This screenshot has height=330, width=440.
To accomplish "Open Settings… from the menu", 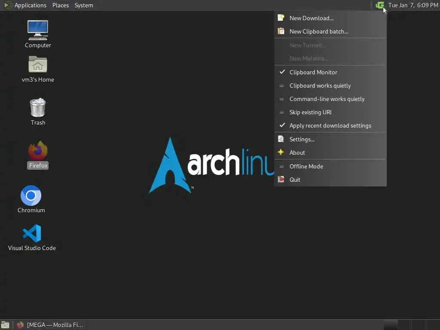I will click(x=330, y=140).
